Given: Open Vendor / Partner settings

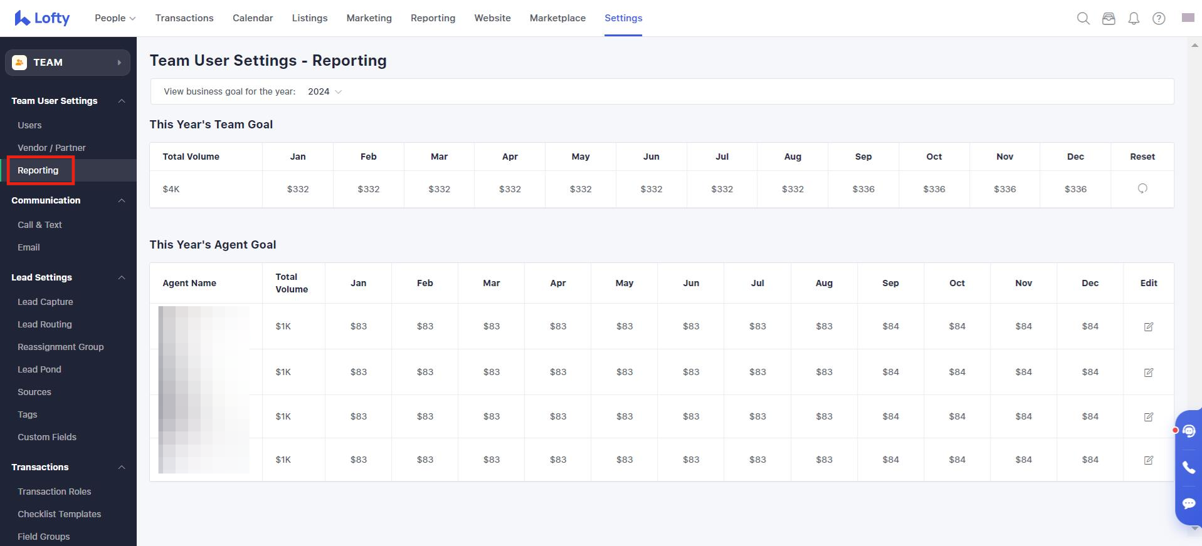Looking at the screenshot, I should pyautogui.click(x=51, y=148).
